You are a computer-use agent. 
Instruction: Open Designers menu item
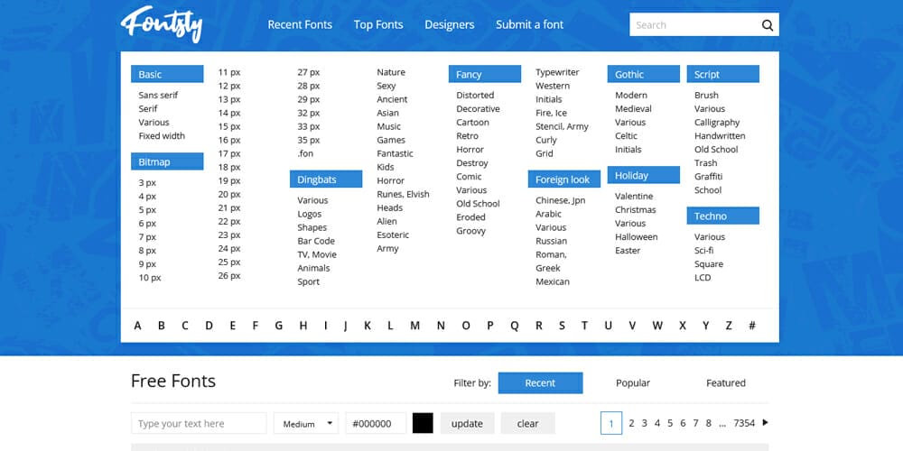pos(450,24)
